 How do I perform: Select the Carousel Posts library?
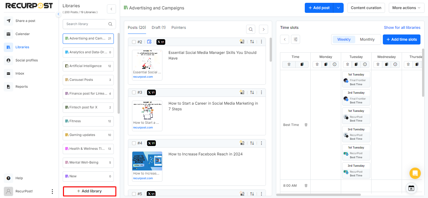point(88,80)
